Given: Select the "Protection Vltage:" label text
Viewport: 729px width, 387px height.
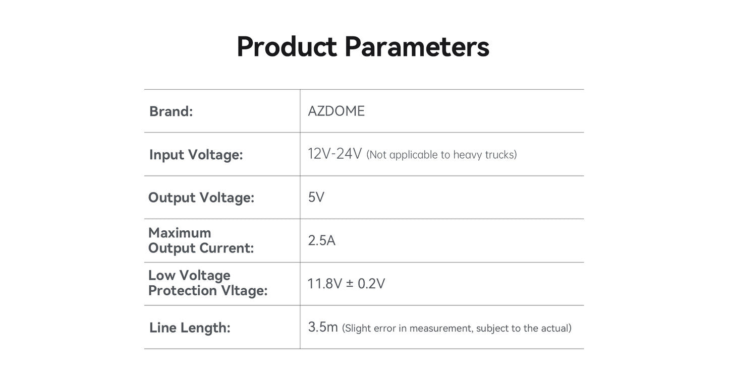Looking at the screenshot, I should (x=208, y=291).
